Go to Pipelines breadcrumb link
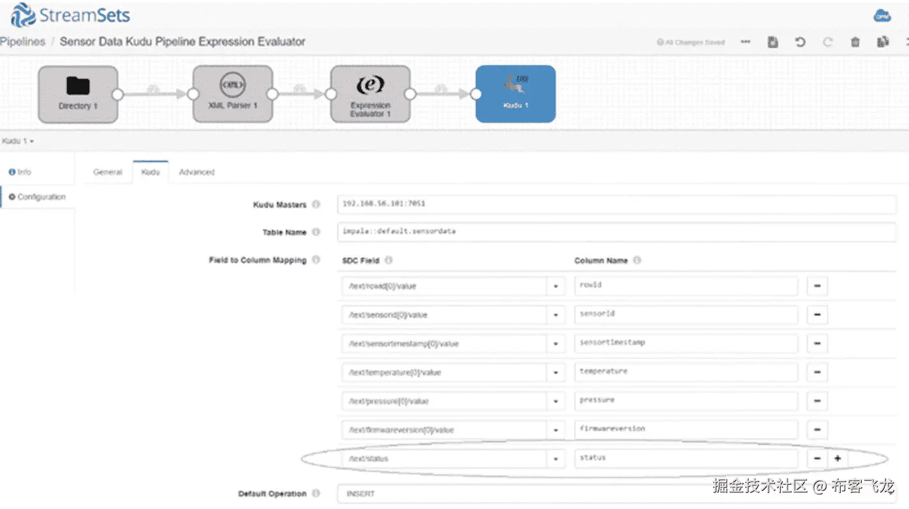This screenshot has height=509, width=909. coord(22,41)
